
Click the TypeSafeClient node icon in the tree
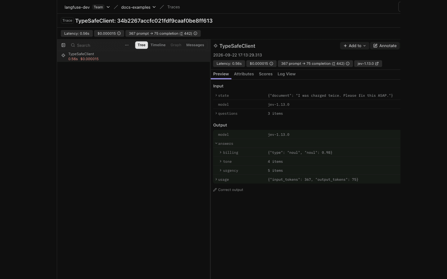tap(63, 55)
